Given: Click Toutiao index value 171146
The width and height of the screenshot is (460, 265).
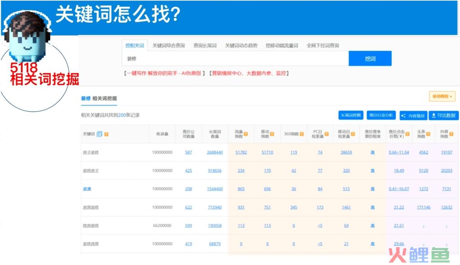Looking at the screenshot, I should tap(424, 207).
